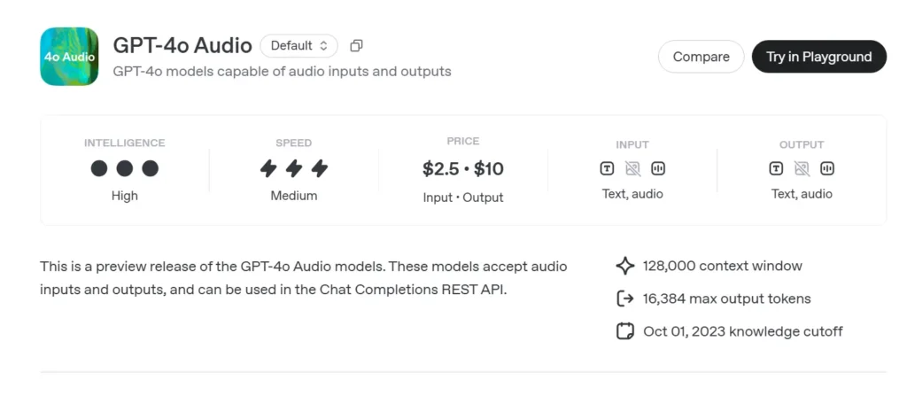The width and height of the screenshot is (907, 403).
Task: Click the Speed lightning bolt icons
Action: click(x=293, y=168)
